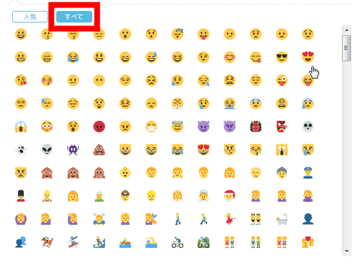Choose the red angry face emoji
359x271 pixels.
99,127
